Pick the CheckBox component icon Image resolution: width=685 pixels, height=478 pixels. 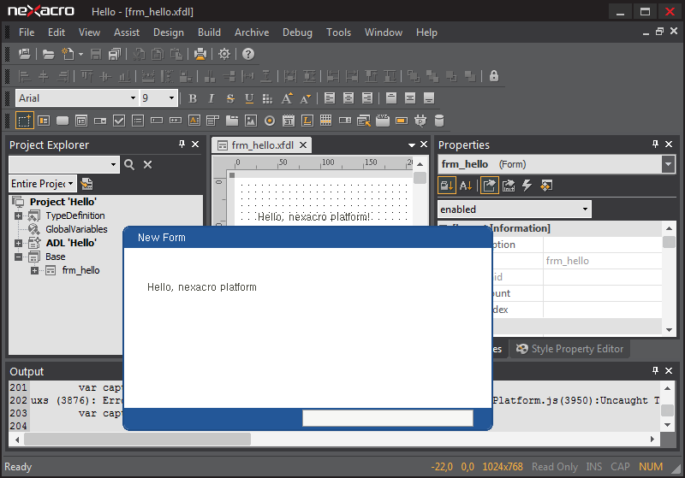[x=119, y=121]
